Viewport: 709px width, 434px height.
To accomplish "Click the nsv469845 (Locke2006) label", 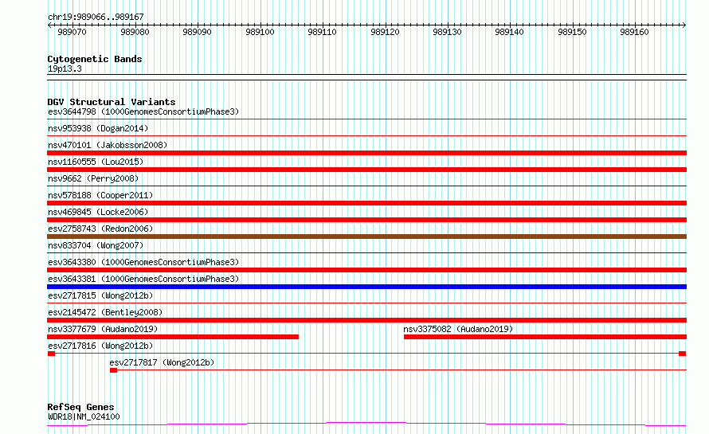I will tap(98, 212).
